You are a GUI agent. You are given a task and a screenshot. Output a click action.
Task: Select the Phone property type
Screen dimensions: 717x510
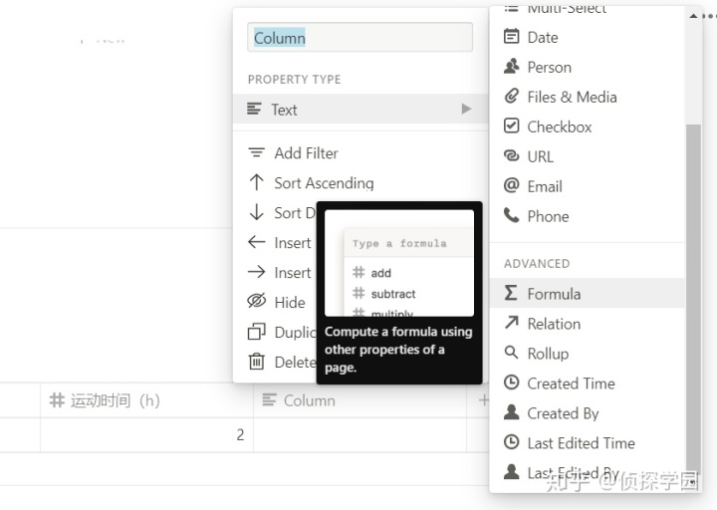588,216
